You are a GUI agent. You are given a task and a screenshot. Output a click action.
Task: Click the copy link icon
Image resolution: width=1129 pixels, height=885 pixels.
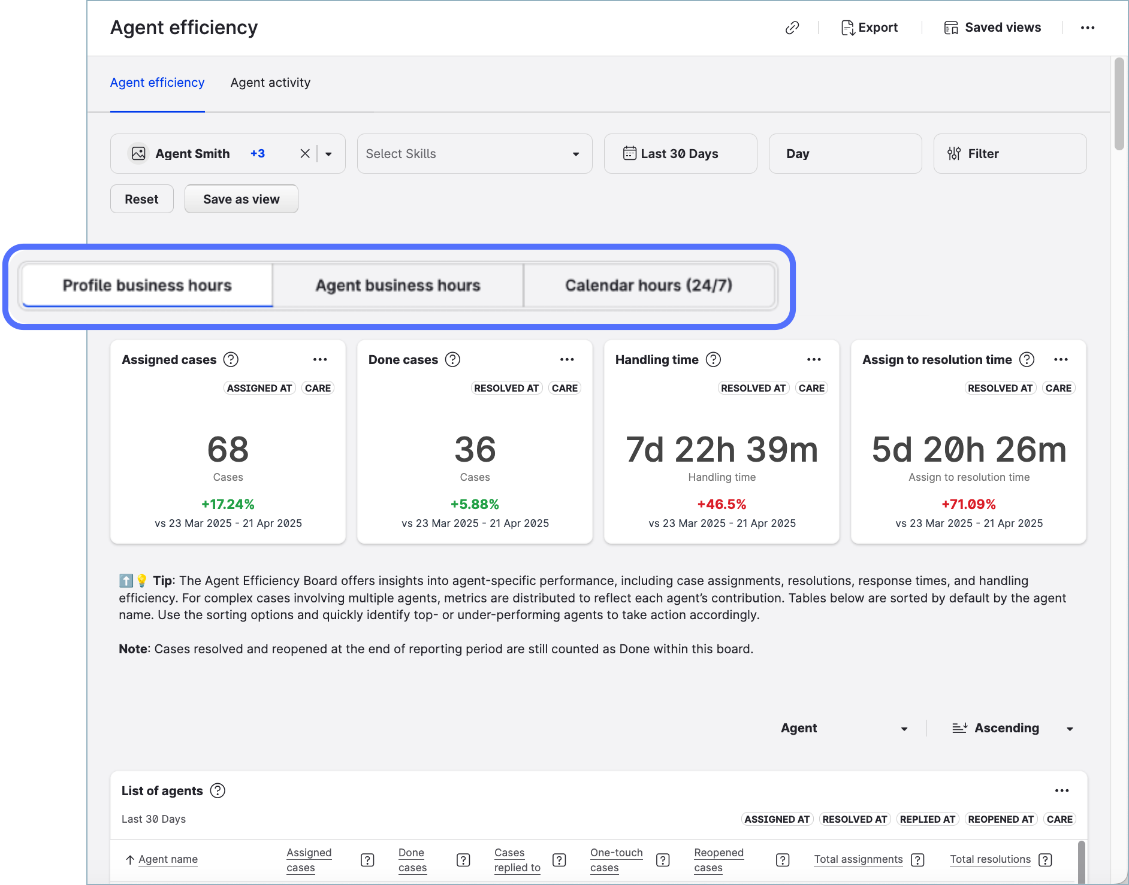[x=792, y=28]
